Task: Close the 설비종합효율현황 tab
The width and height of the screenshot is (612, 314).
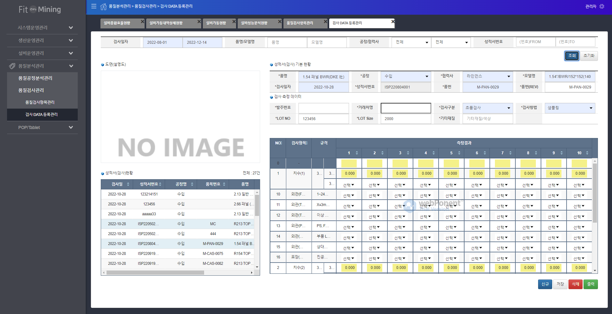Action: pos(142,21)
